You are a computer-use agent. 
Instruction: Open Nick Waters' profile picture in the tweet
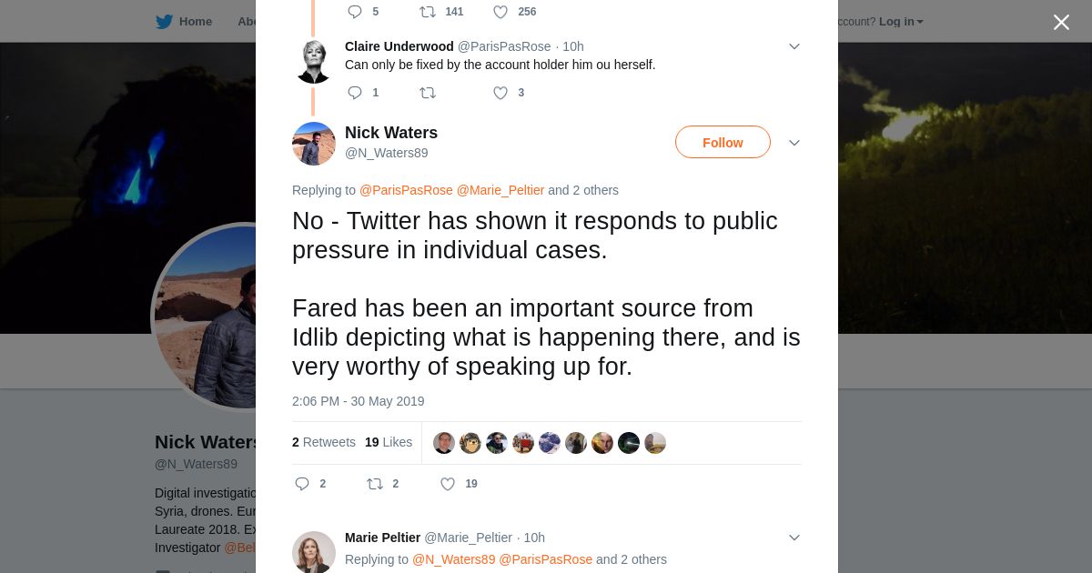coord(314,144)
